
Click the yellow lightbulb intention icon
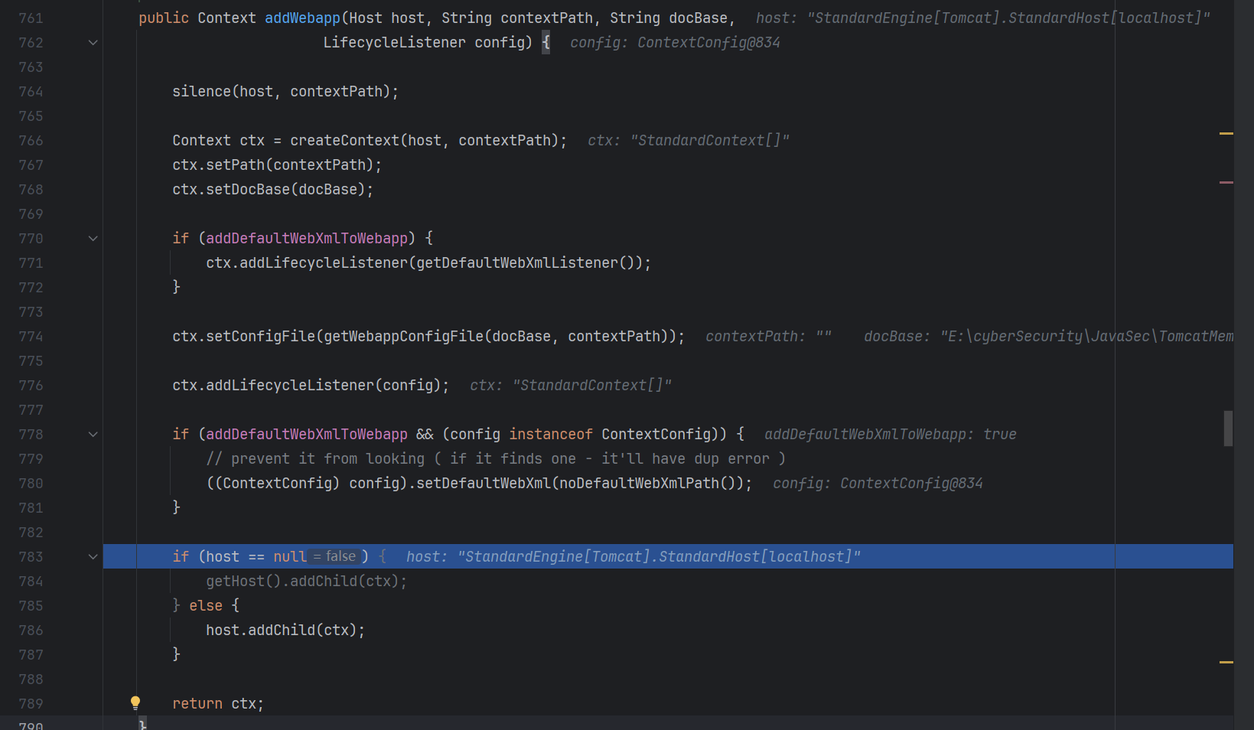[x=135, y=702]
